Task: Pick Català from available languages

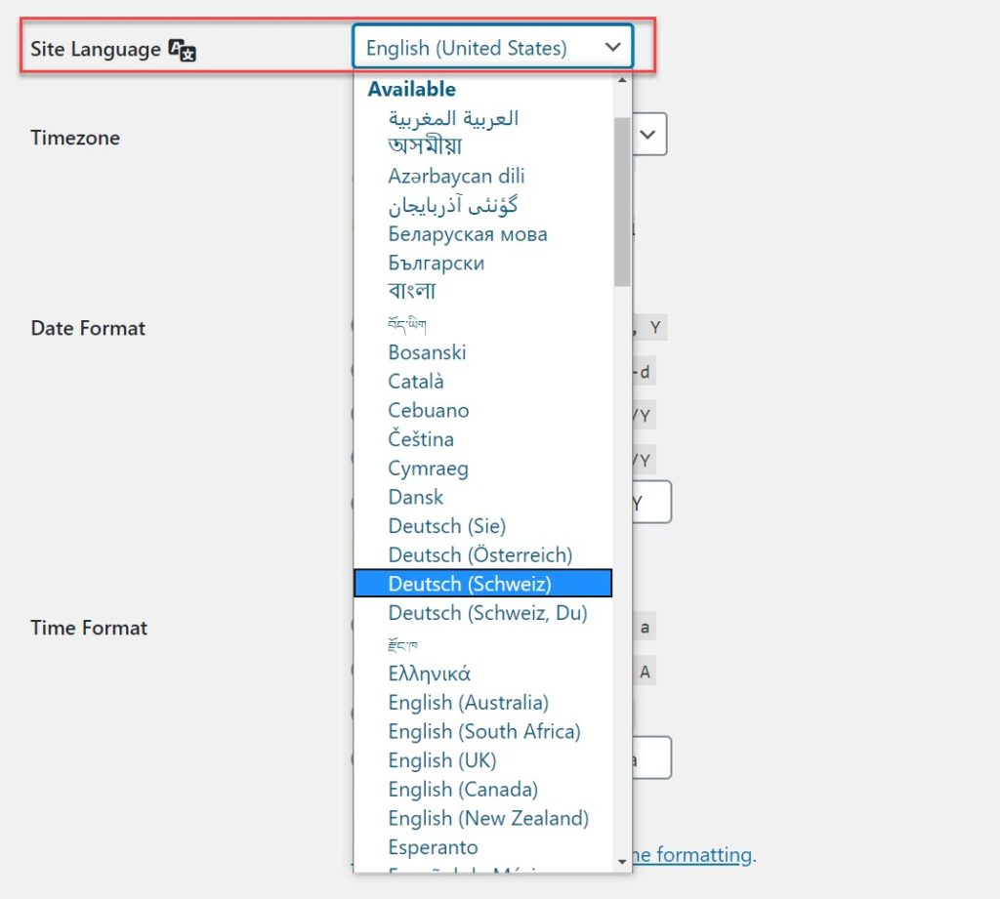Action: click(415, 381)
